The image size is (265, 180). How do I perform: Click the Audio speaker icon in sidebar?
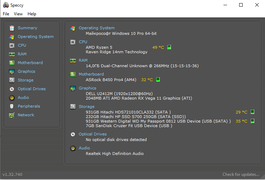12,98
